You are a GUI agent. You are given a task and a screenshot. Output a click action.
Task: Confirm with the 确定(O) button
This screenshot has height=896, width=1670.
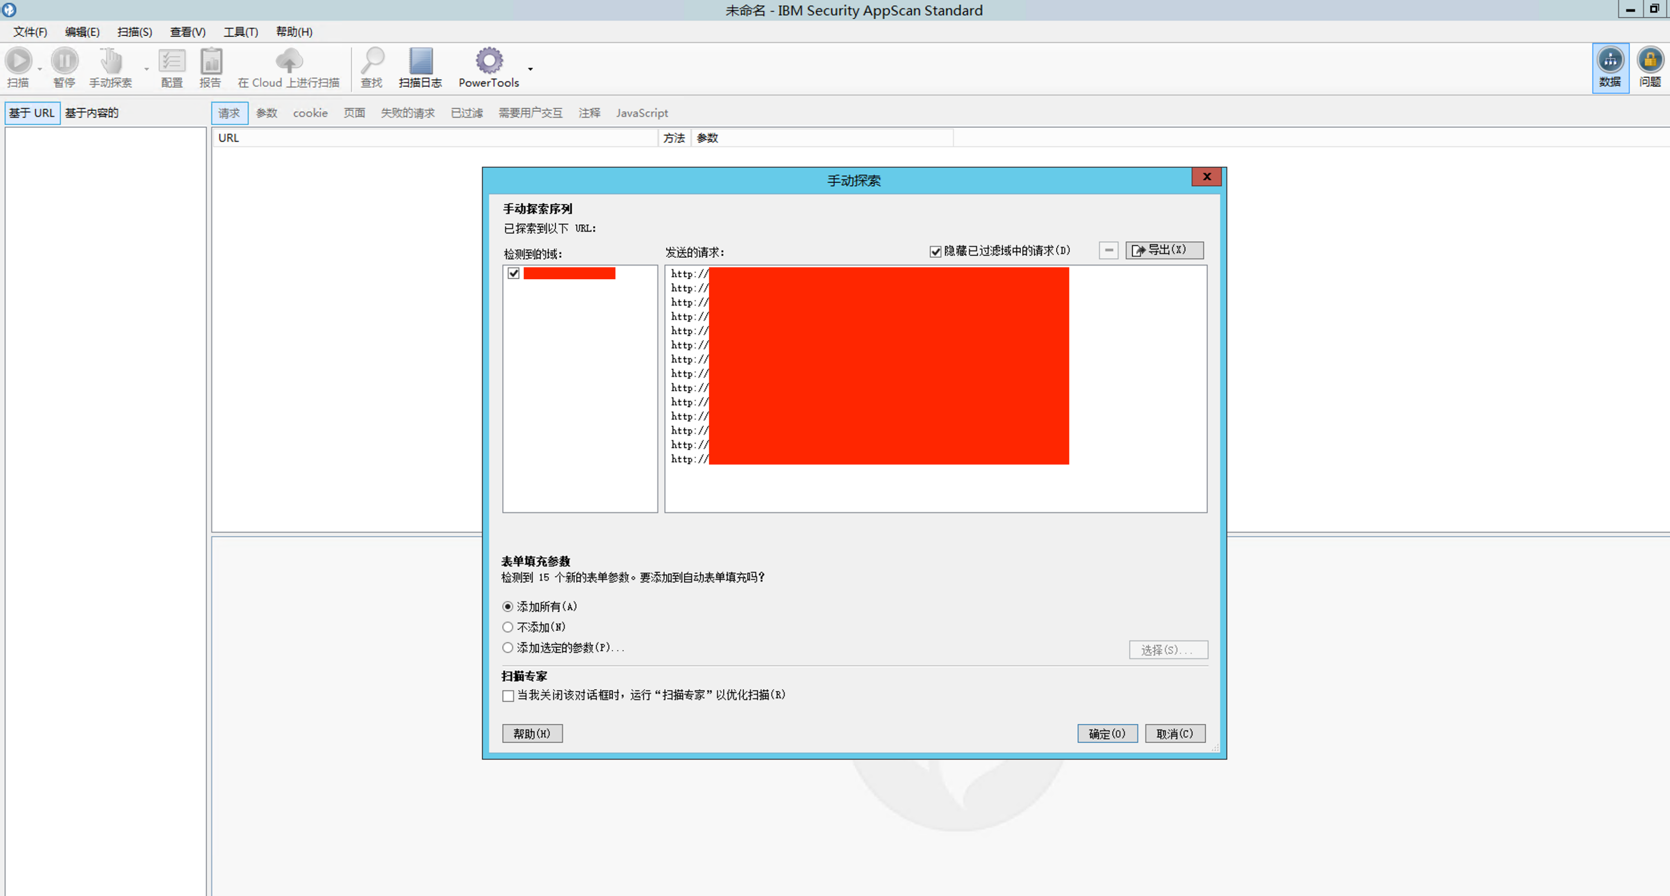click(x=1107, y=733)
